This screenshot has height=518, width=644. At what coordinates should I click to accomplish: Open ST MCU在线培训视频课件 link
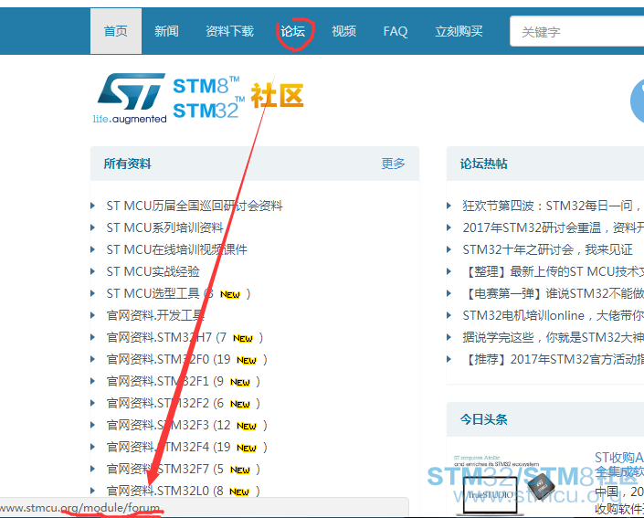point(176,249)
